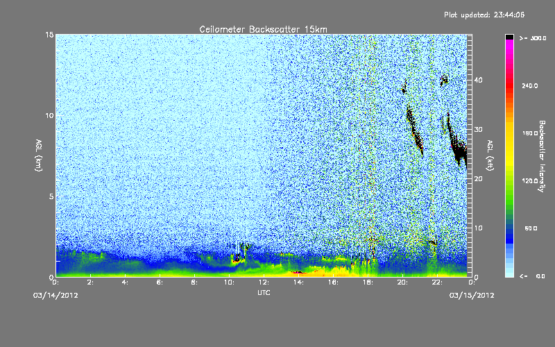The width and height of the screenshot is (555, 347).
Task: Select the end date "03/15/2012"
Action: [x=472, y=296]
